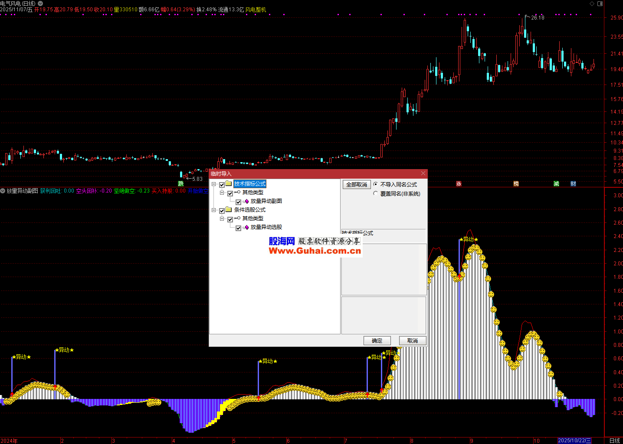The image size is (623, 444).
Task: Click the 涨 event marker icon
Action: (459, 184)
